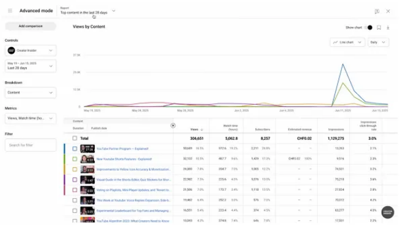Click the Creator Insider channel avatar
The height and width of the screenshot is (225, 403).
(12, 51)
